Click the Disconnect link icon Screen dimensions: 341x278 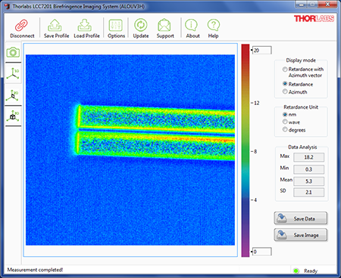point(21,25)
